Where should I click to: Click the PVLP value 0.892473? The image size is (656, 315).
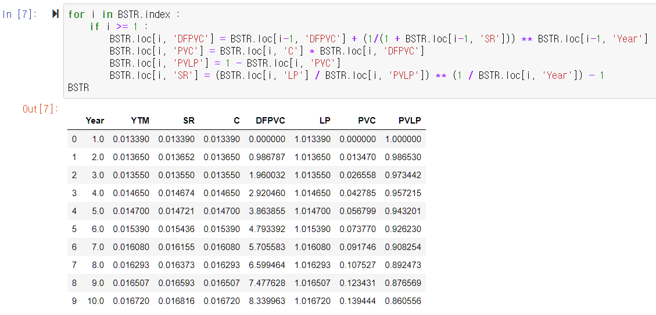tap(403, 265)
